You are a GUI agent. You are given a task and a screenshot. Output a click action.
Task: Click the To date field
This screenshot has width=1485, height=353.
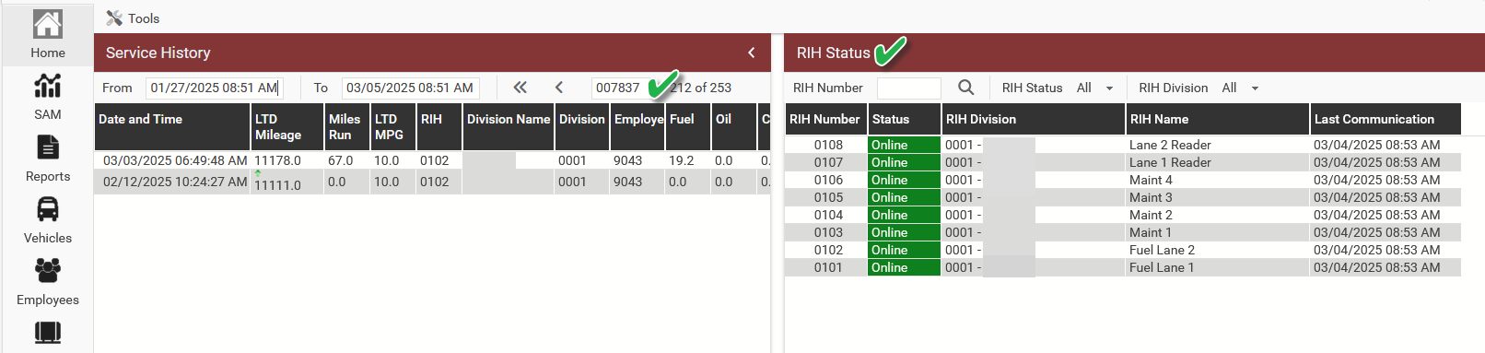tap(411, 88)
